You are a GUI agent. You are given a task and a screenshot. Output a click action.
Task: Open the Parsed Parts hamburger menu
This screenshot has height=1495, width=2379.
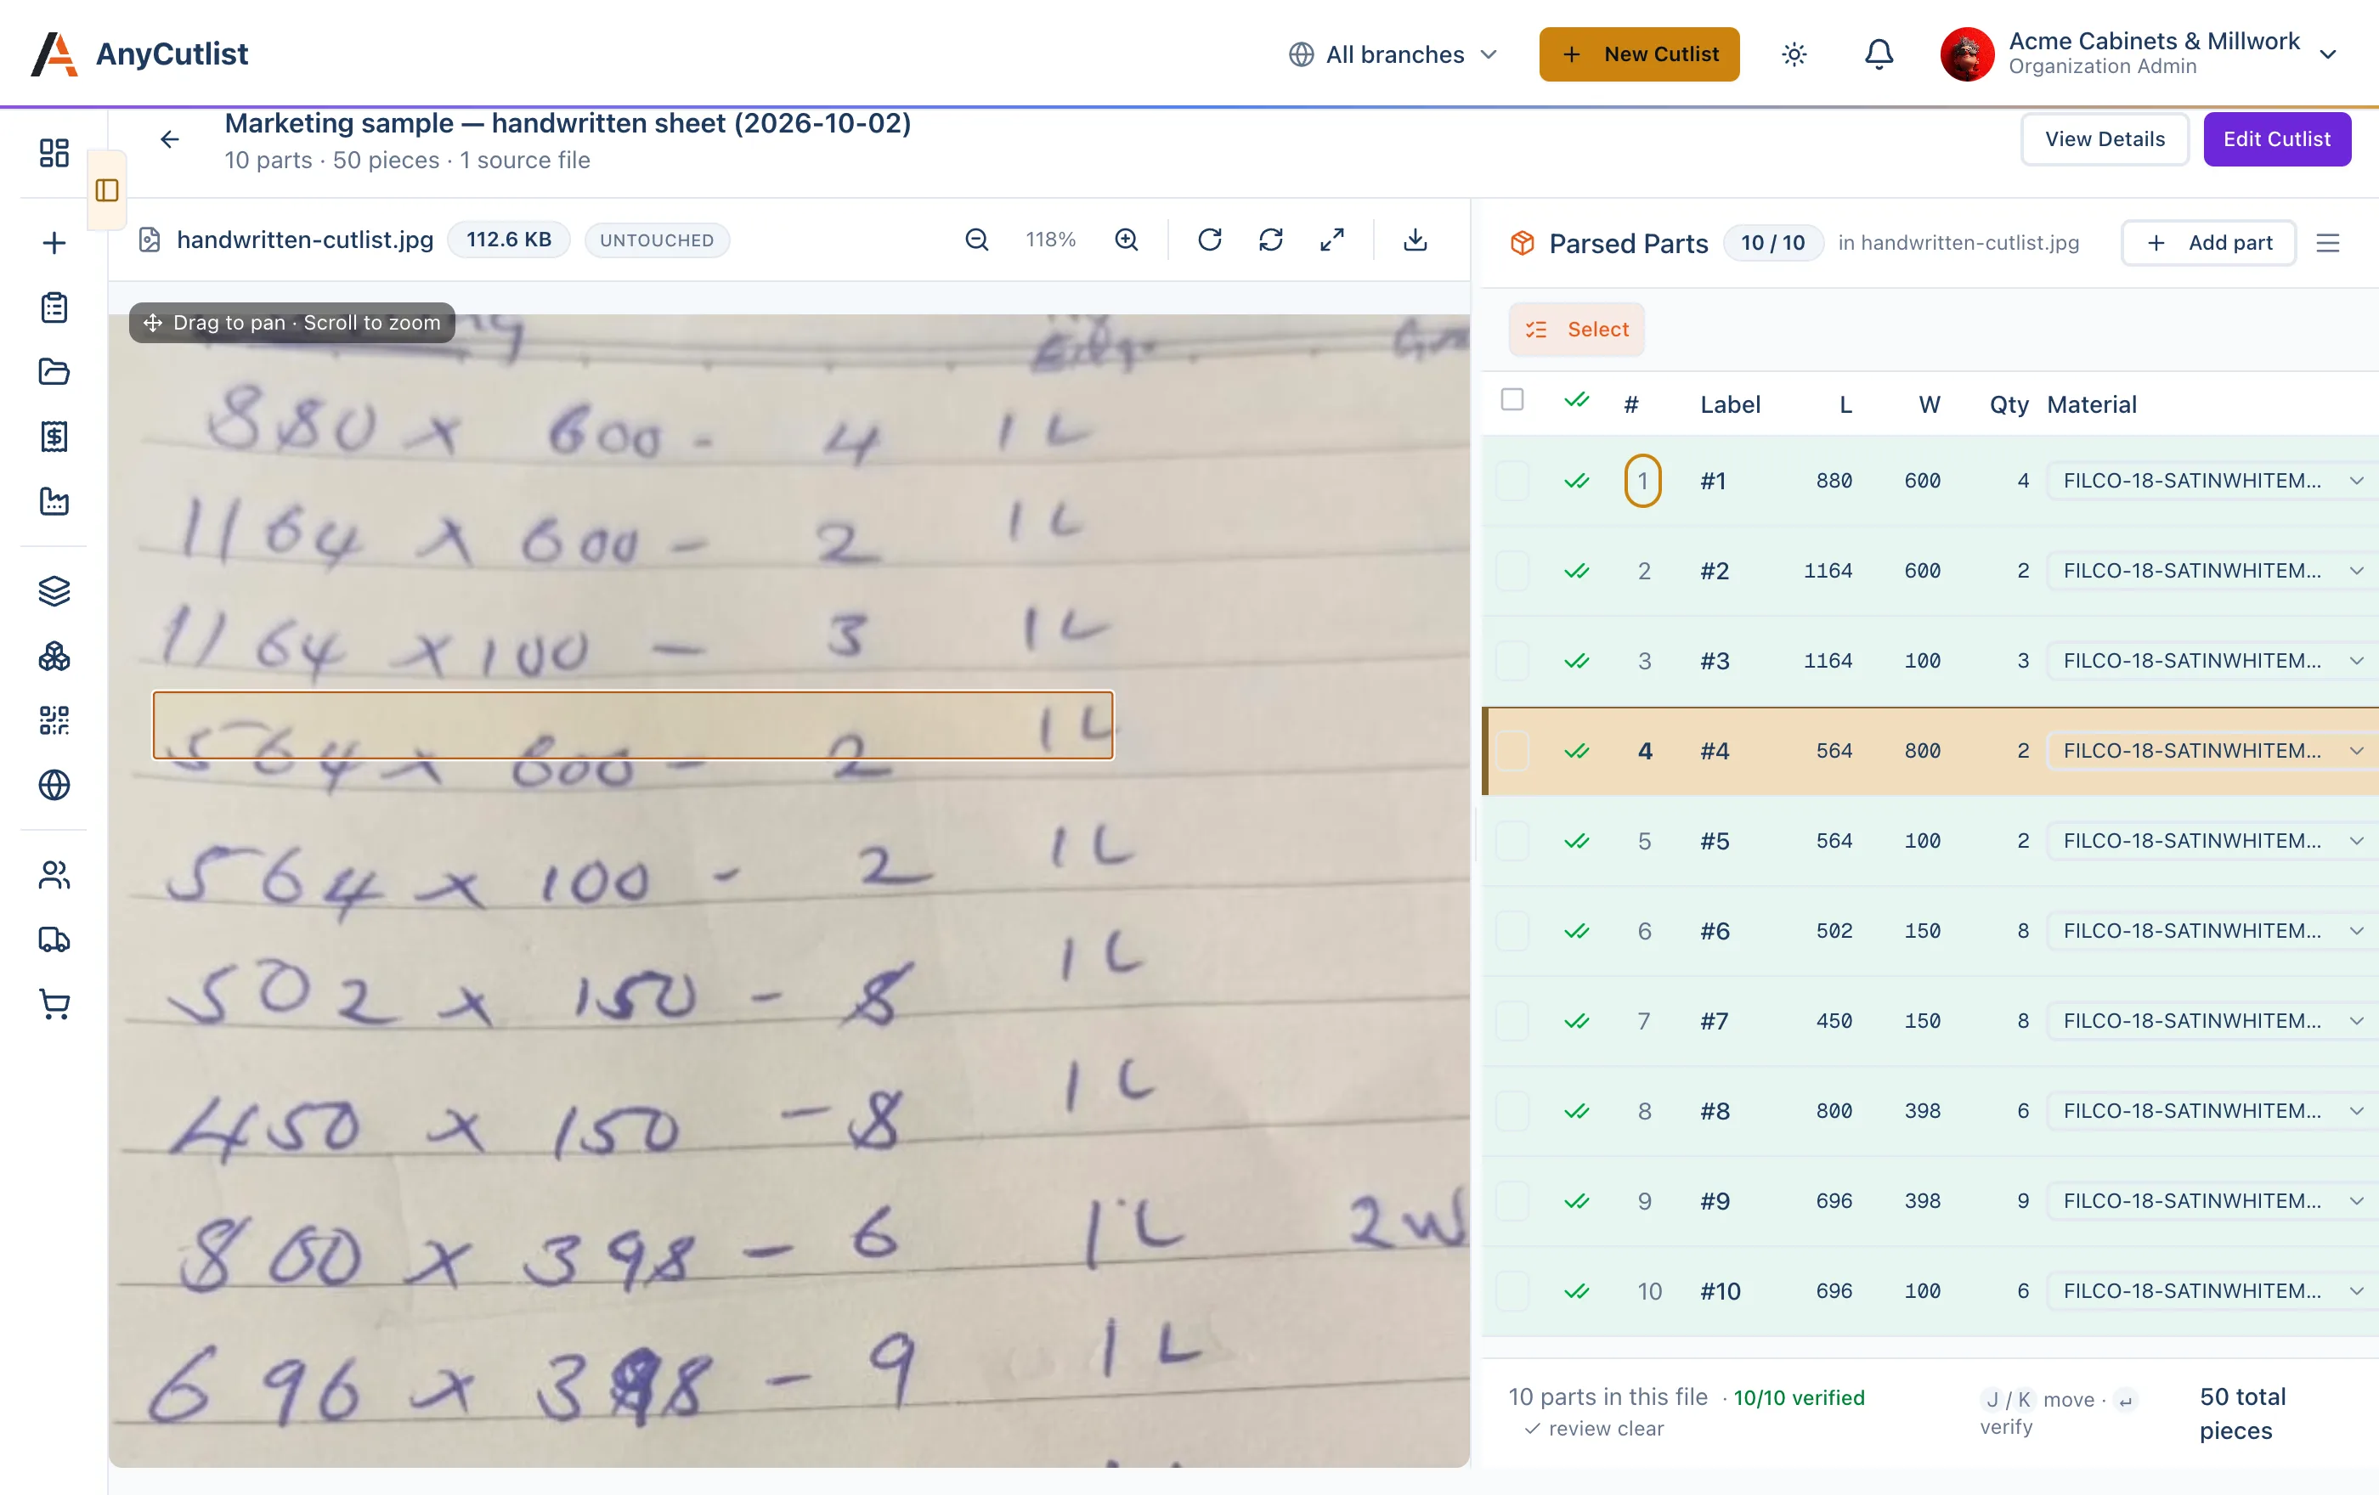click(x=2328, y=243)
